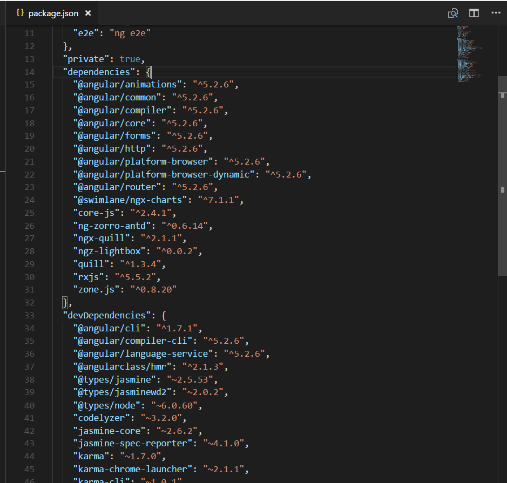This screenshot has height=483, width=507.
Task: Click "@swimlane/ngx-charts" key
Action: click(x=130, y=200)
